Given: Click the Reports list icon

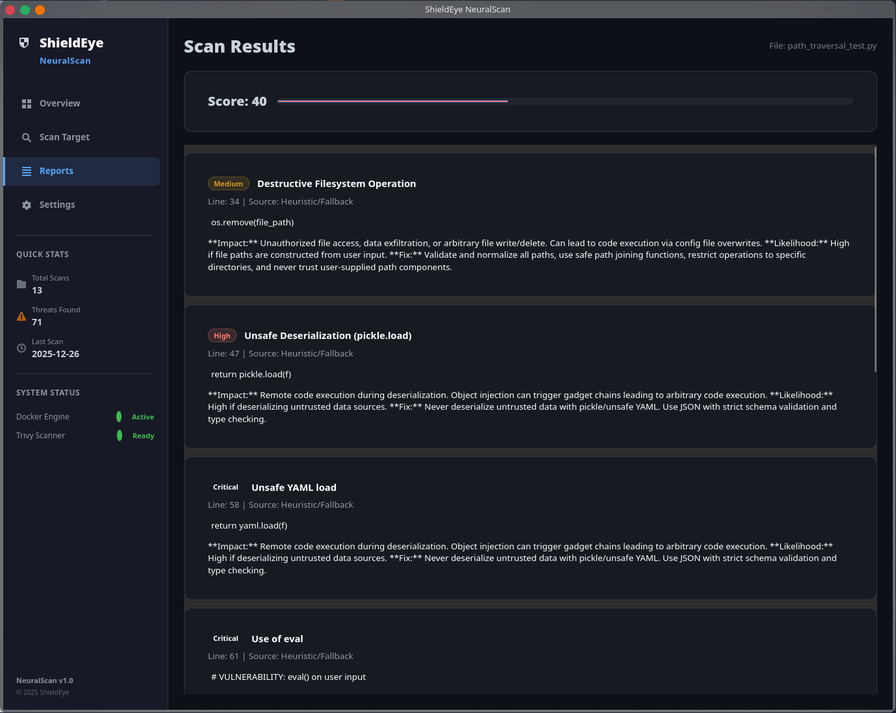Looking at the screenshot, I should click(27, 171).
